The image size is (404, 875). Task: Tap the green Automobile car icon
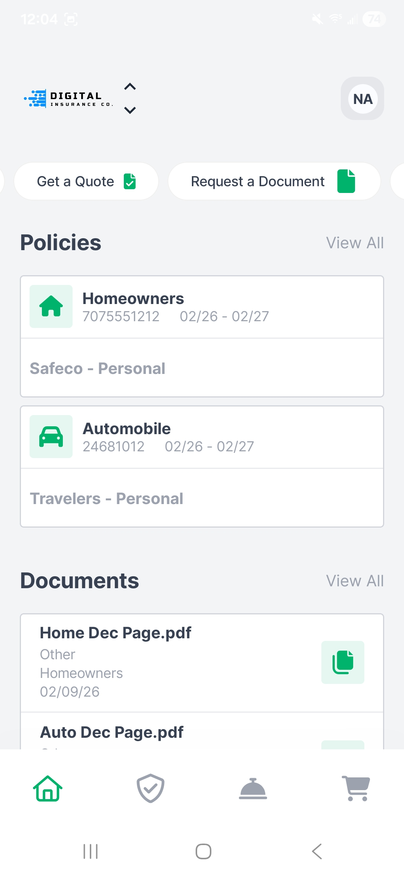coord(51,436)
